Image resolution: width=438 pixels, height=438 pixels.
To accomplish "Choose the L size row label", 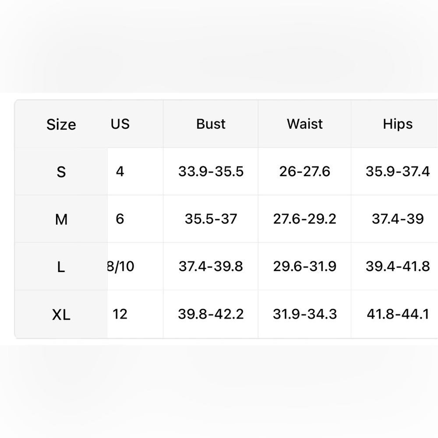I will click(61, 267).
